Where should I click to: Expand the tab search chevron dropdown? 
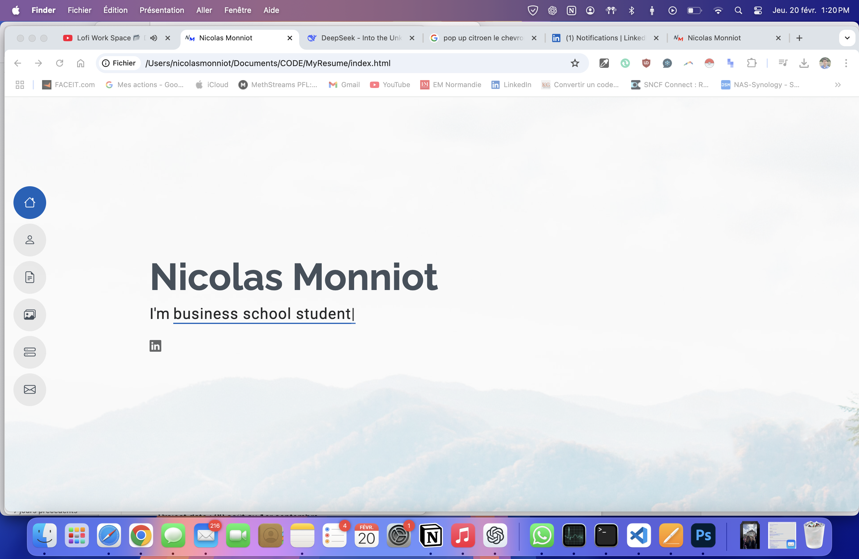[x=847, y=38]
